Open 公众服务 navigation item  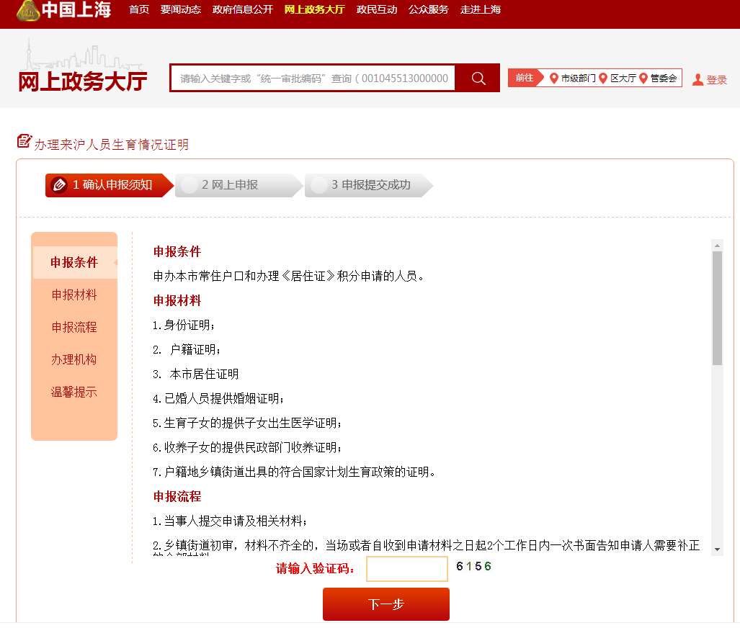(429, 10)
